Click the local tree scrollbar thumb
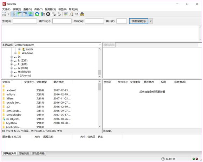The height and width of the screenshot is (162, 203). coord(99,72)
